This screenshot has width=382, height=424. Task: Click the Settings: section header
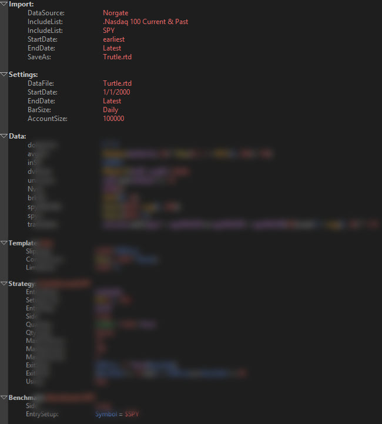[24, 75]
